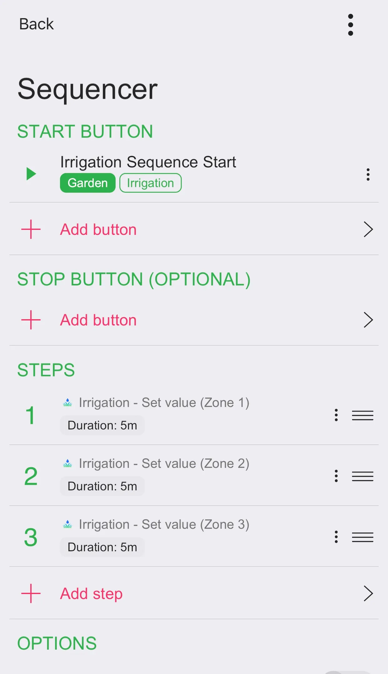Grab the reorder handle of Zone 1 step
This screenshot has height=674, width=388.
pyautogui.click(x=362, y=415)
